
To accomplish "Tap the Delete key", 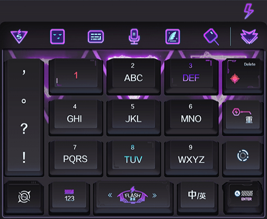I will pyautogui.click(x=243, y=77).
